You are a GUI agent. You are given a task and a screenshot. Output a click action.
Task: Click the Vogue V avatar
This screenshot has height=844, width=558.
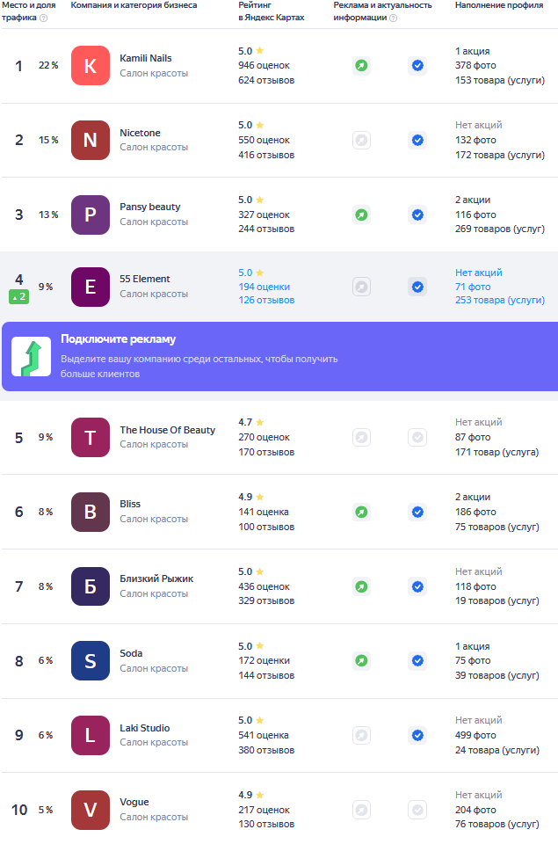tap(91, 810)
